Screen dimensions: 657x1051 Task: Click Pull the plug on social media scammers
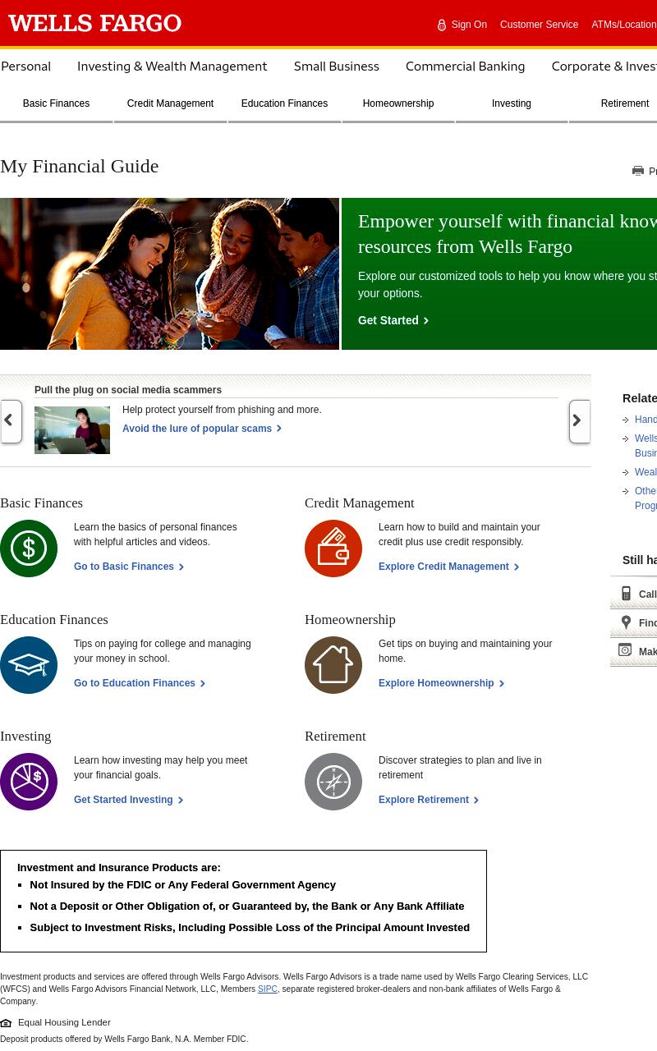click(128, 390)
